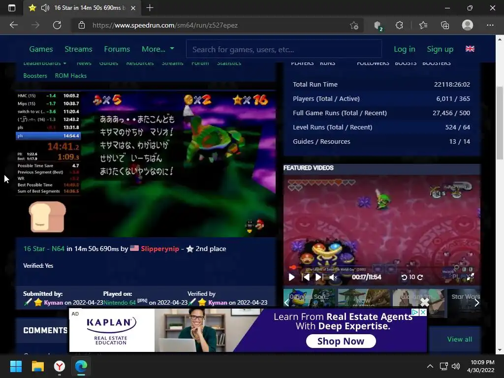Rewind featured video 10 seconds
Image resolution: width=504 pixels, height=378 pixels.
[404, 277]
